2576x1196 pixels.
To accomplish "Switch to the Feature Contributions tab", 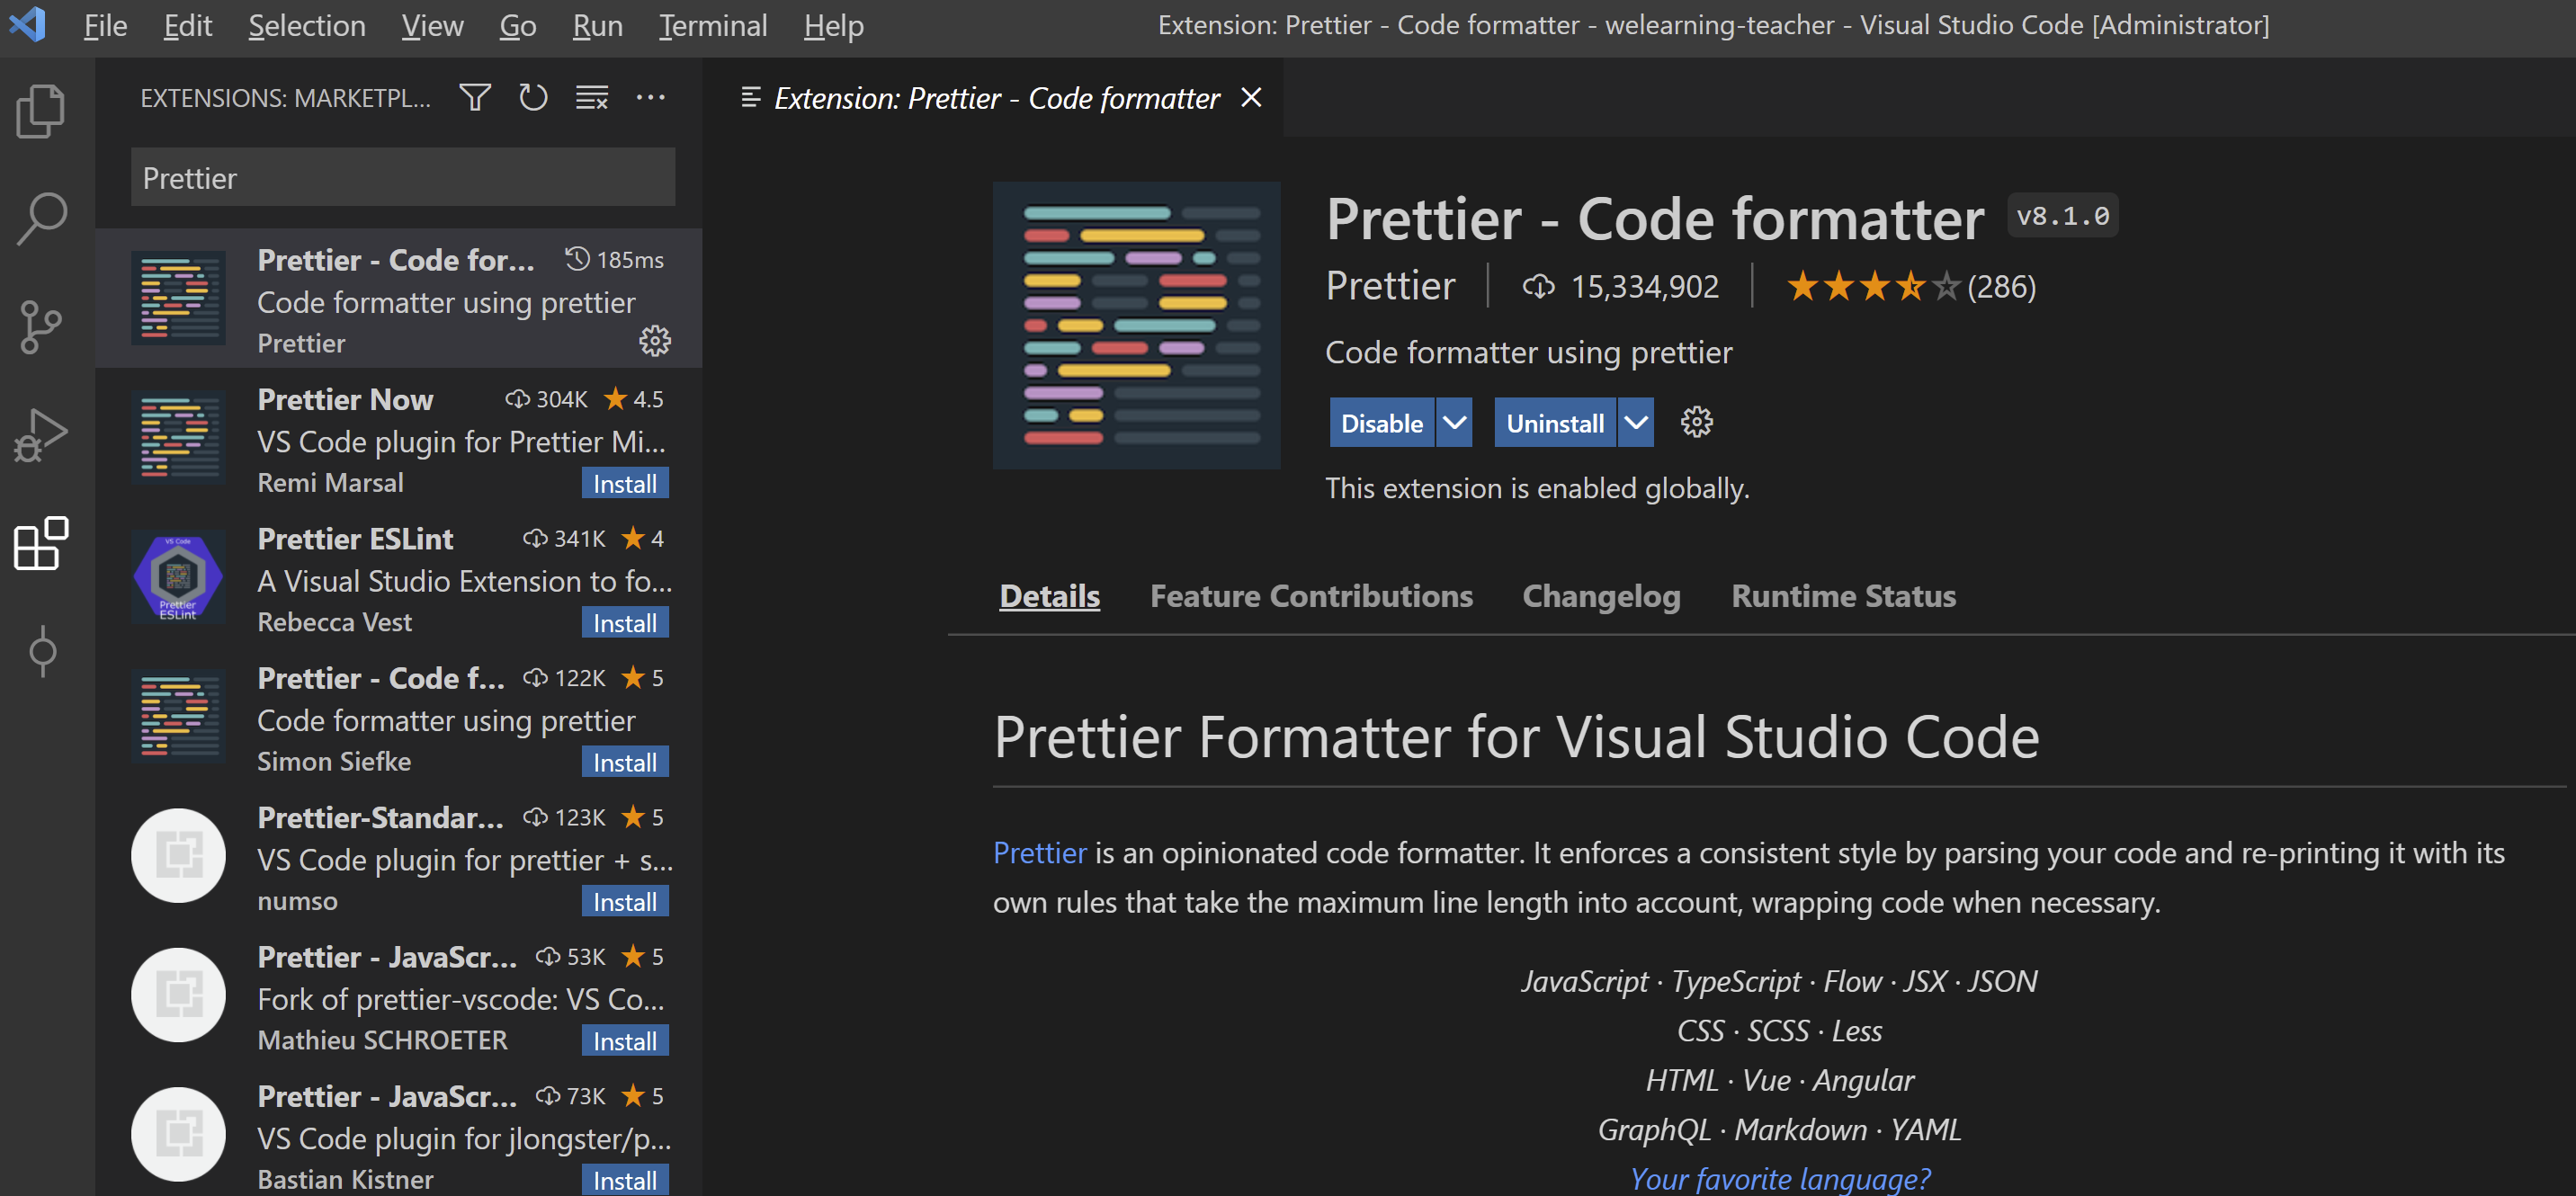I will 1311,597.
